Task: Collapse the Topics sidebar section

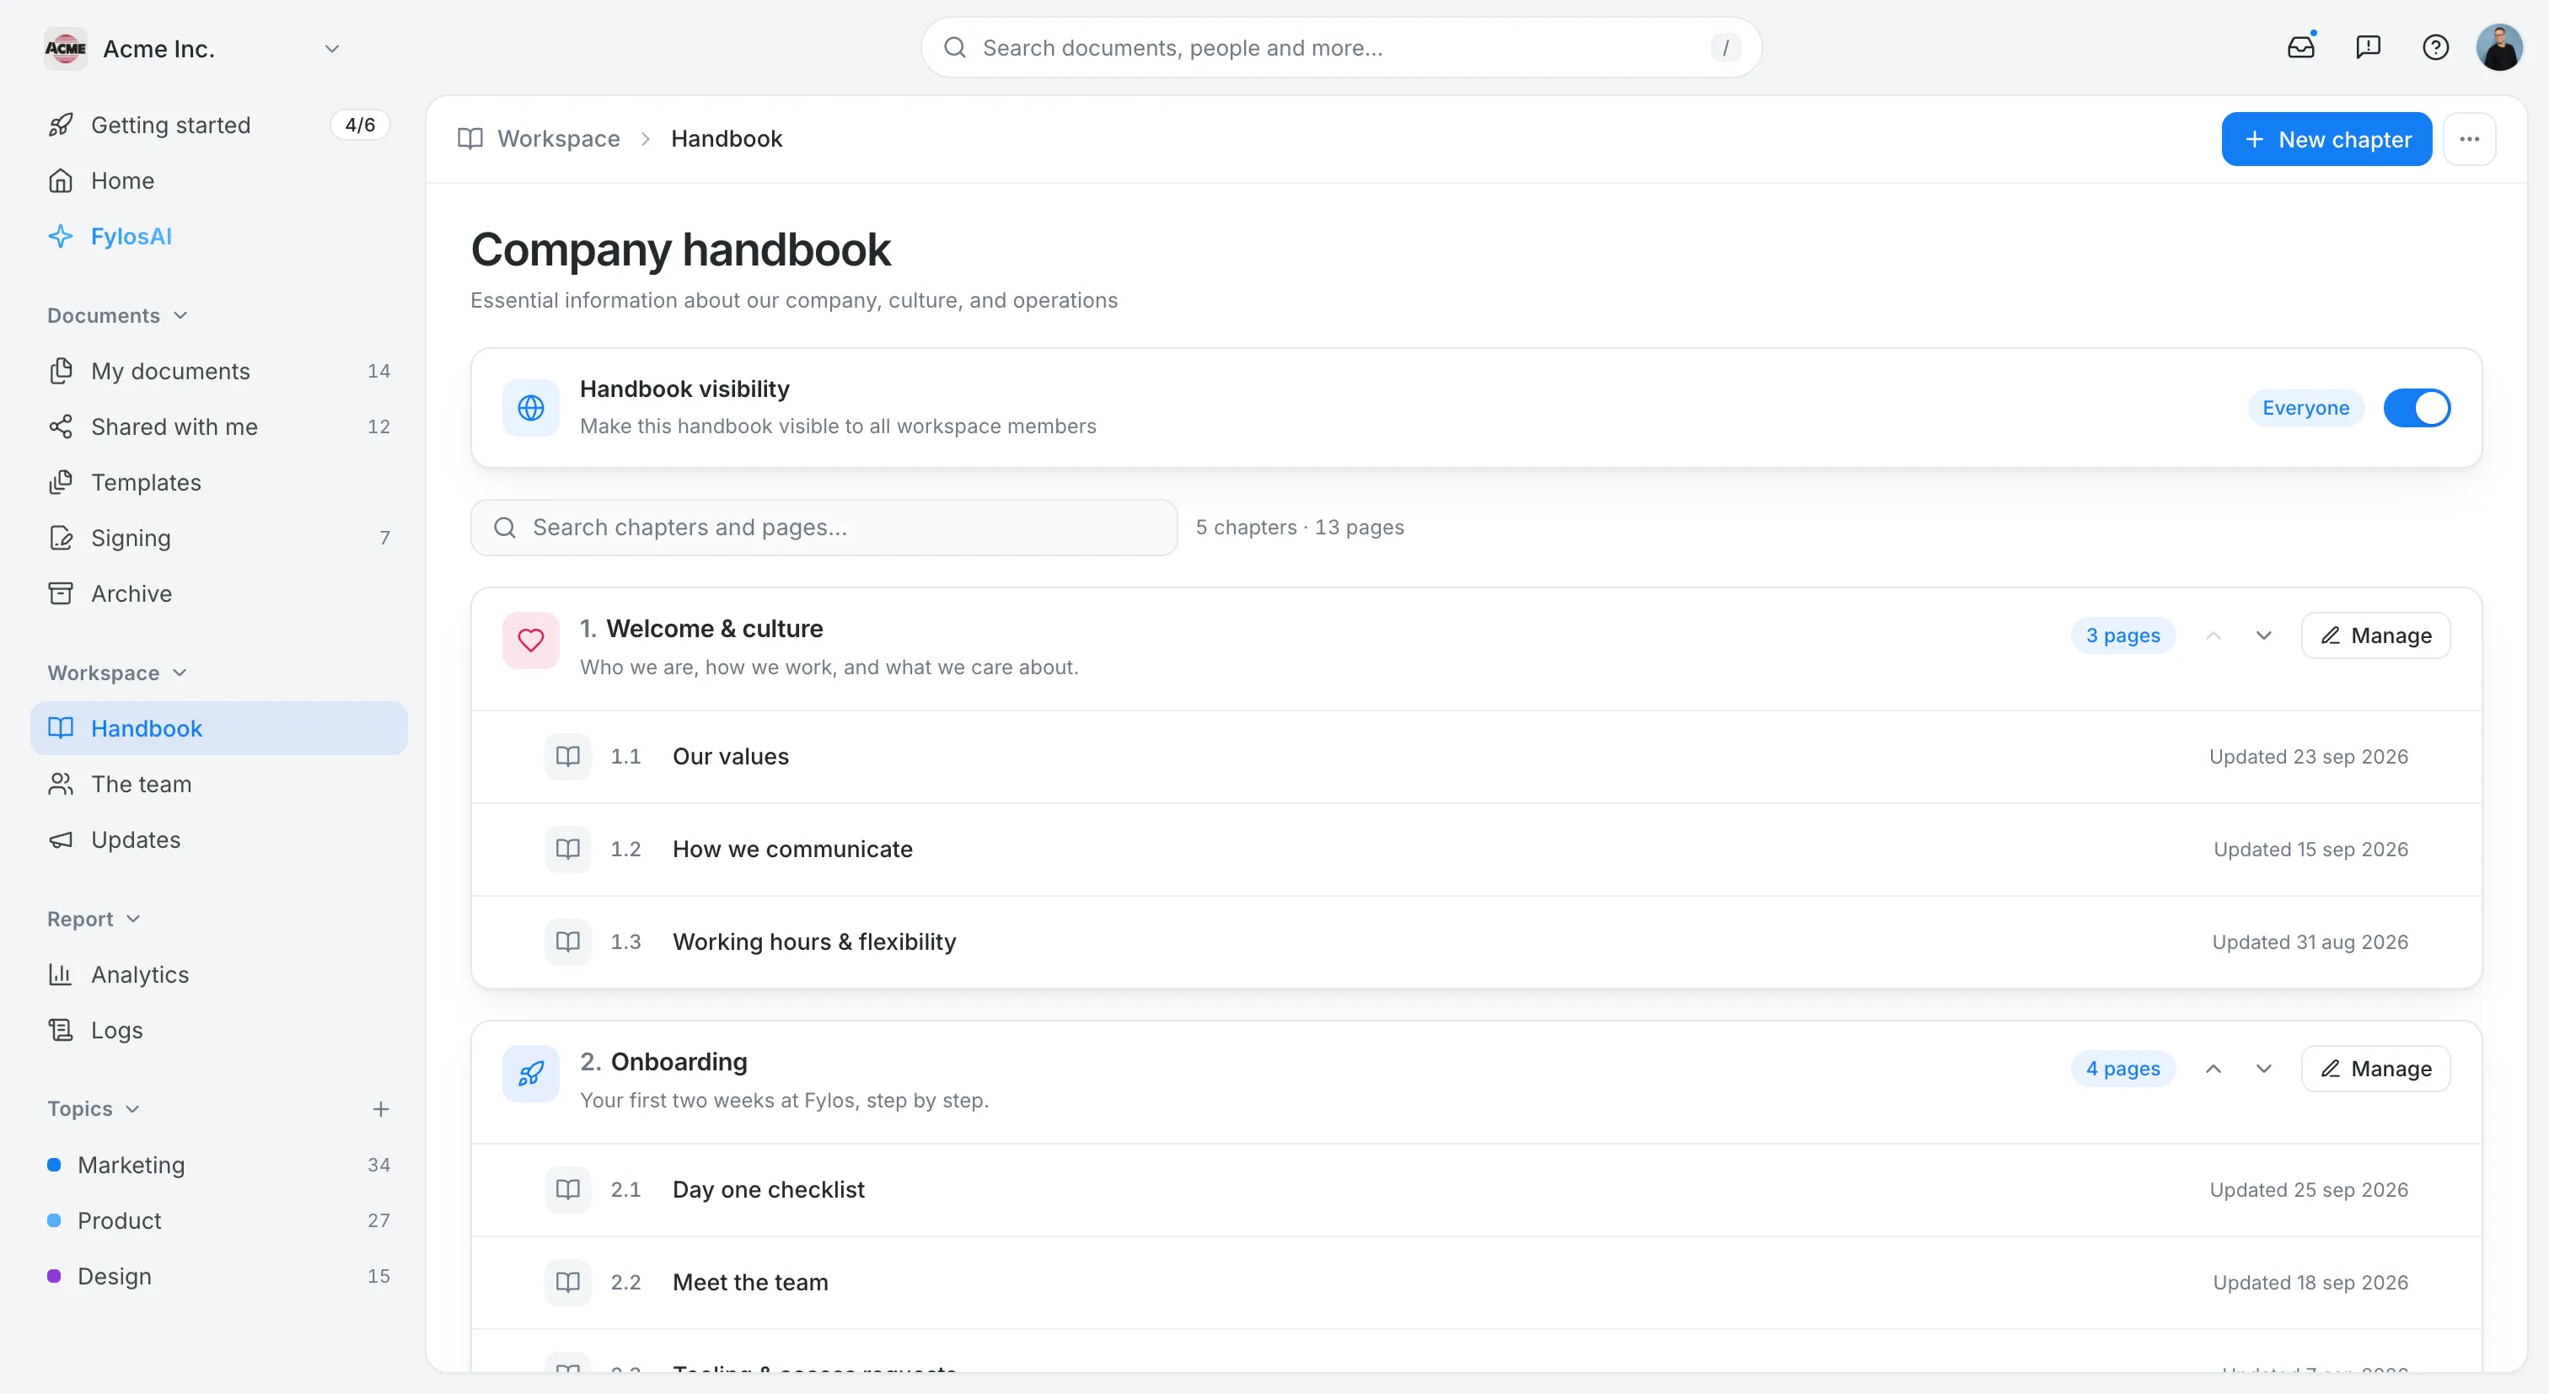Action: tap(94, 1109)
